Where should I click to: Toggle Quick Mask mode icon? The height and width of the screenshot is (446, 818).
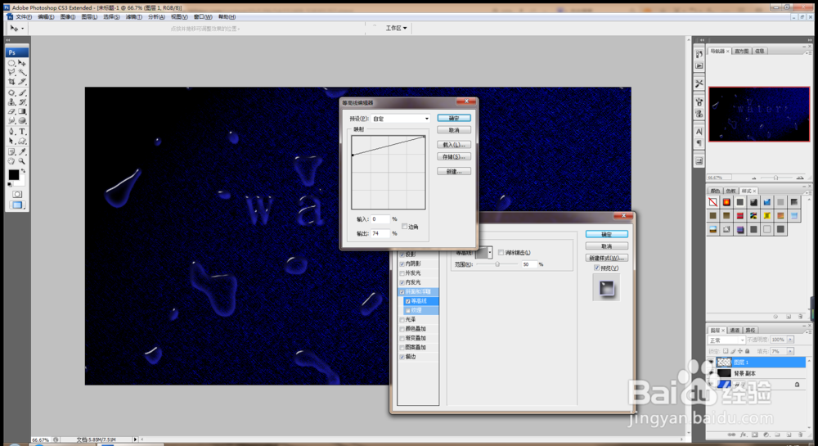(16, 194)
